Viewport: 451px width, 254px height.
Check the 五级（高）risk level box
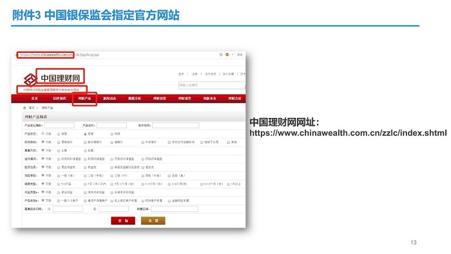click(x=169, y=176)
